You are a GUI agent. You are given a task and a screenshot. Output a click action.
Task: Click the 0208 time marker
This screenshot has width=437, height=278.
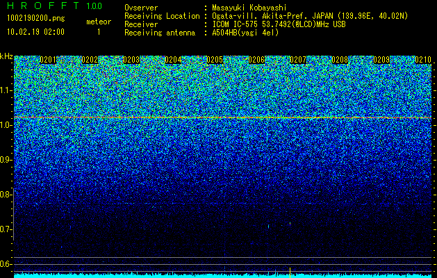point(340,60)
